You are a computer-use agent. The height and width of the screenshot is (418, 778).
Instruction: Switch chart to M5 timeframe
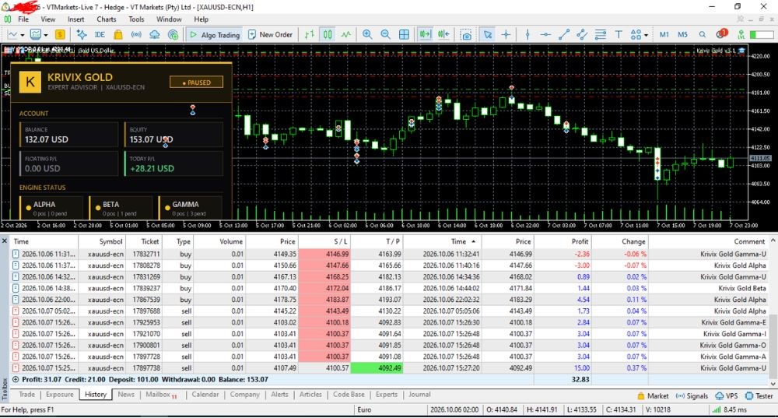[683, 35]
